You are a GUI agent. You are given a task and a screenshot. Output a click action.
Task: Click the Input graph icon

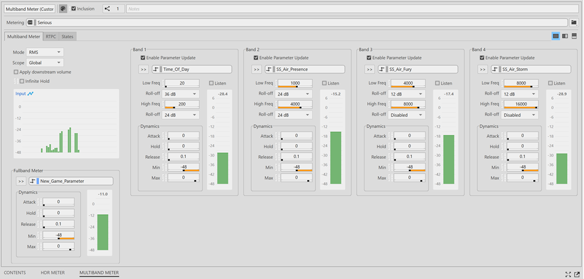tap(30, 93)
